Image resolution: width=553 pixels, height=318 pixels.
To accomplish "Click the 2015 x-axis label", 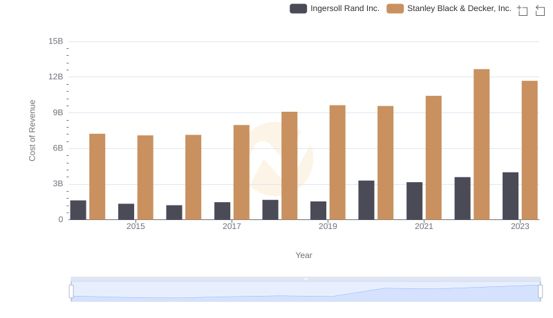I will [x=135, y=226].
